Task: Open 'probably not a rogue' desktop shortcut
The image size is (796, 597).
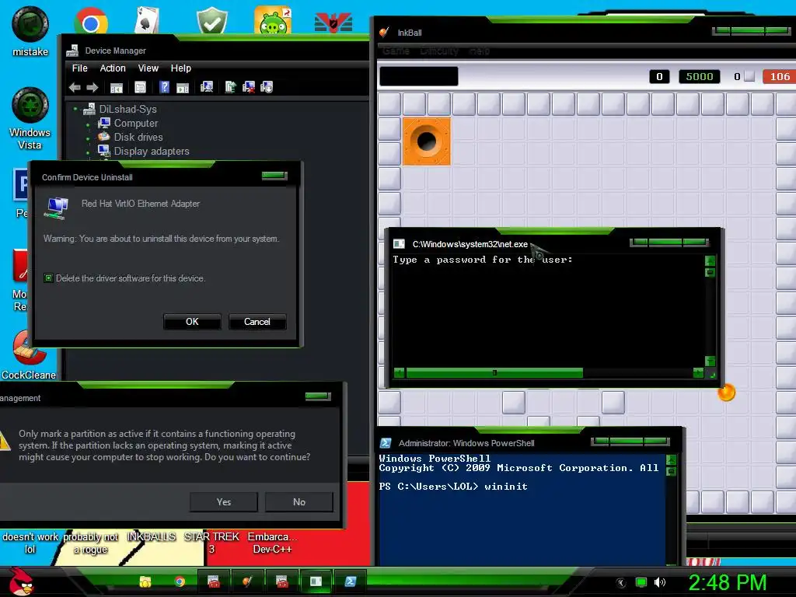Action: 90,543
